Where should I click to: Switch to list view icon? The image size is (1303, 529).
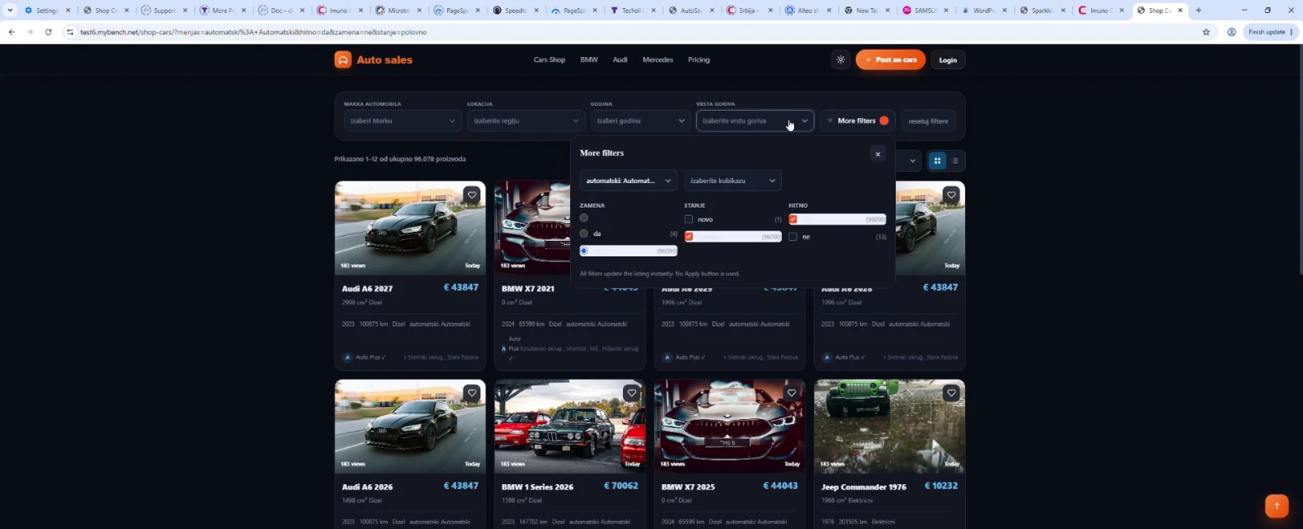coord(955,160)
